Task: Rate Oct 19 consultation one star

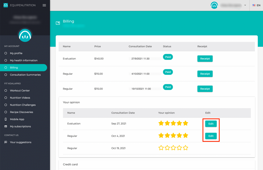Action: point(161,148)
